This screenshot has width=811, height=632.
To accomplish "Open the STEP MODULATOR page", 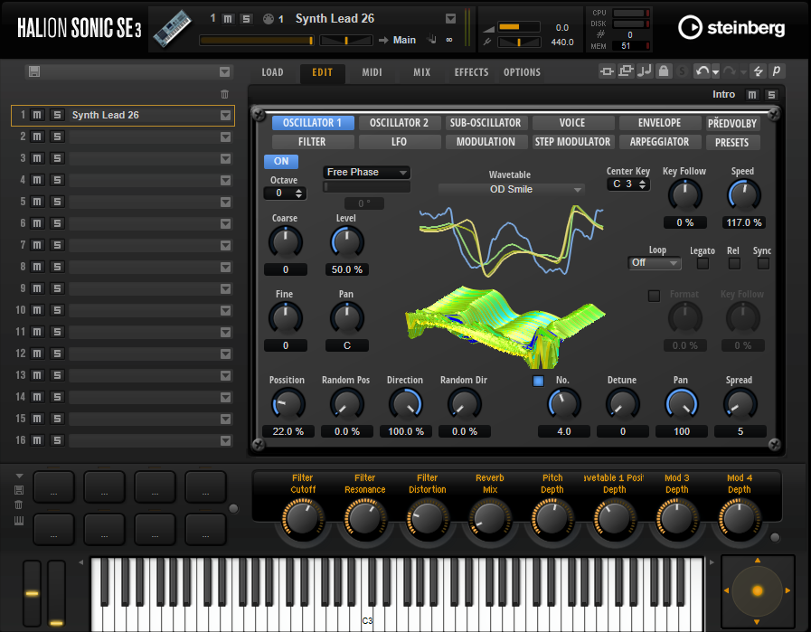I will coord(572,142).
